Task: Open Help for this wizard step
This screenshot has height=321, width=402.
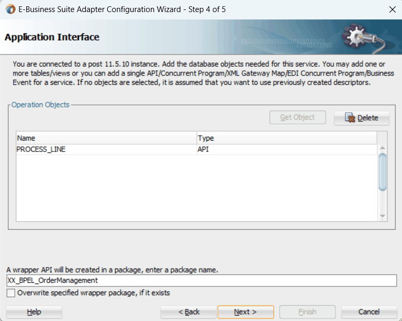Action: tap(34, 312)
